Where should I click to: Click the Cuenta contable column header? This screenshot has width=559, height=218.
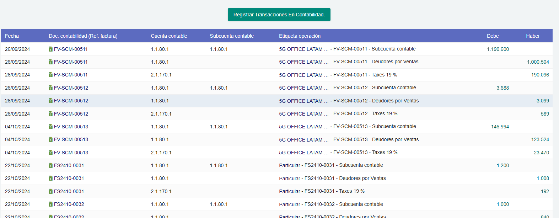point(169,36)
